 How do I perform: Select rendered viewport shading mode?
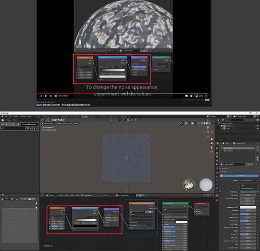pos(210,123)
